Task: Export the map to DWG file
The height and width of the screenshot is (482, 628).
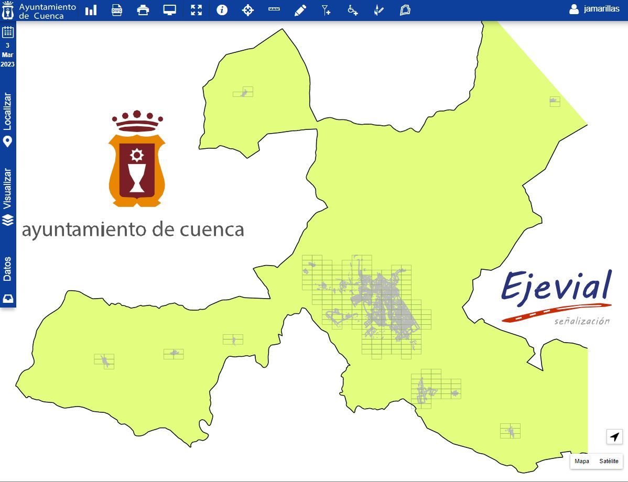Action: pyautogui.click(x=116, y=10)
